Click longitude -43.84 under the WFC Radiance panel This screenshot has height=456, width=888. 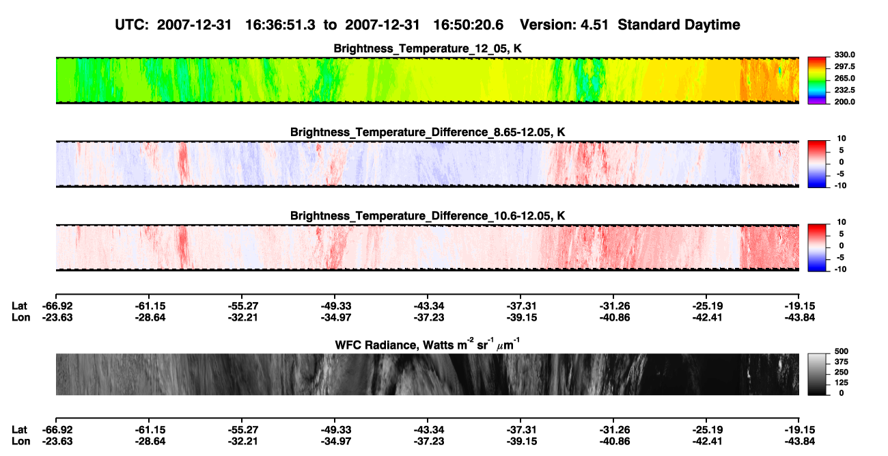pyautogui.click(x=799, y=441)
